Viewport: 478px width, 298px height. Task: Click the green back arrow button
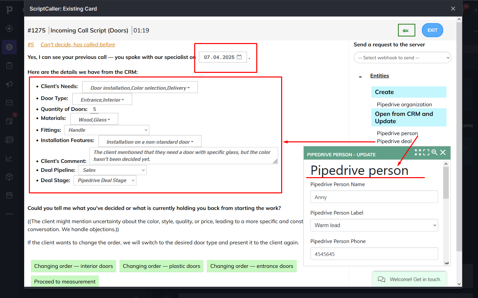click(407, 30)
